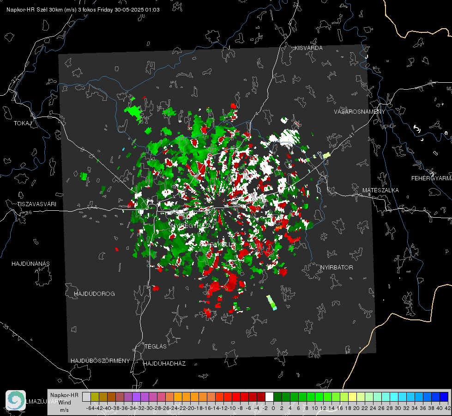Pick the bright red swatch between -10 and -8
The width and height of the screenshot is (452, 416).
tap(236, 397)
